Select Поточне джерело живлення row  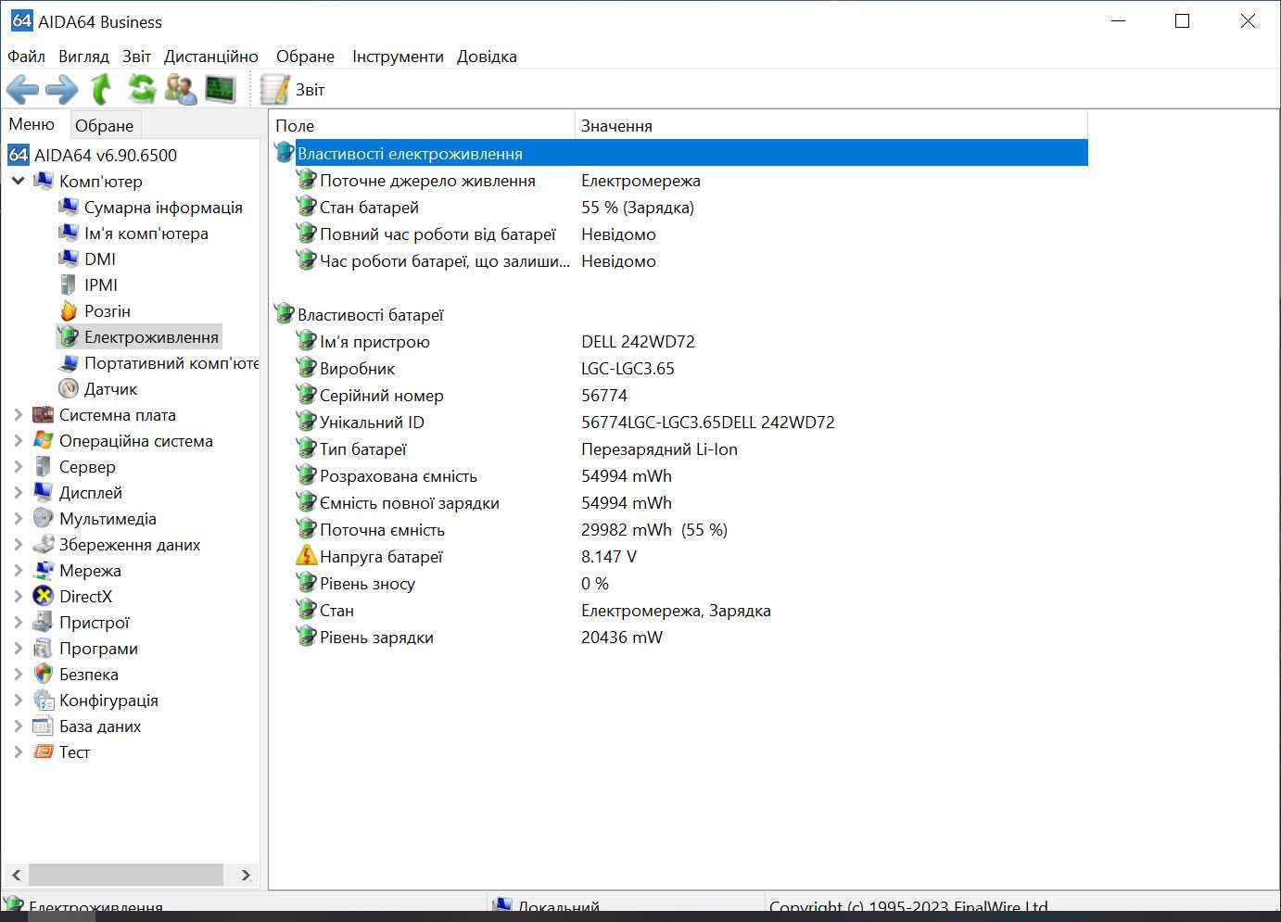point(679,181)
